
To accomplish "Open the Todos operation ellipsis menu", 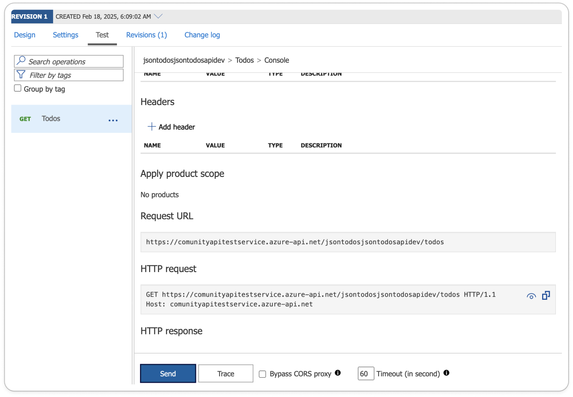I will click(113, 120).
